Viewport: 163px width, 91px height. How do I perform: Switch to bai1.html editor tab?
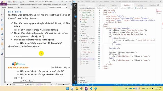point(102,5)
